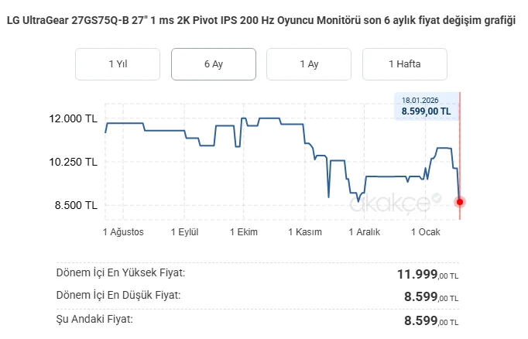This screenshot has height=339, width=528.
Task: Show the 1 Ay price history
Action: tap(309, 64)
